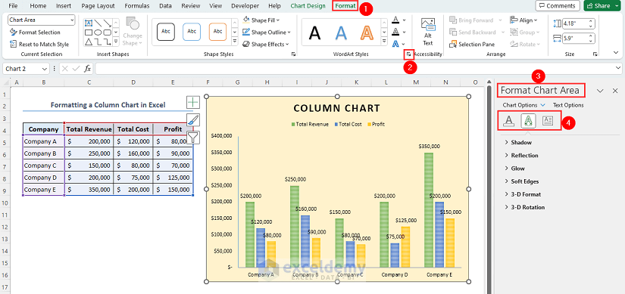This screenshot has height=294, width=625.
Task: Collapse the ribbon with the chevron
Action: (615, 52)
